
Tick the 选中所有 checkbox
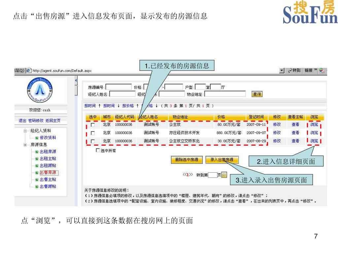tap(98, 150)
